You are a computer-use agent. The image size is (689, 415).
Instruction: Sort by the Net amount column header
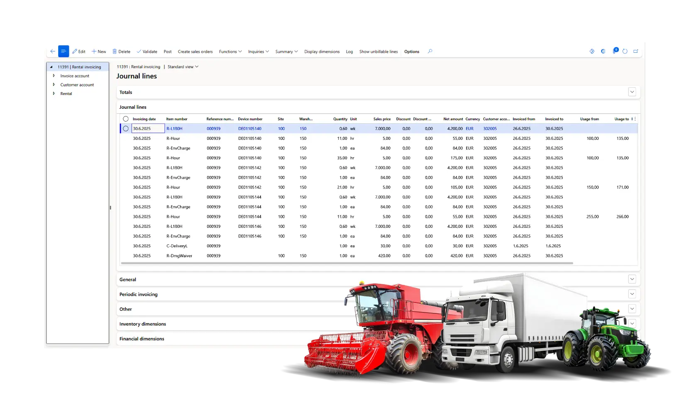(453, 119)
